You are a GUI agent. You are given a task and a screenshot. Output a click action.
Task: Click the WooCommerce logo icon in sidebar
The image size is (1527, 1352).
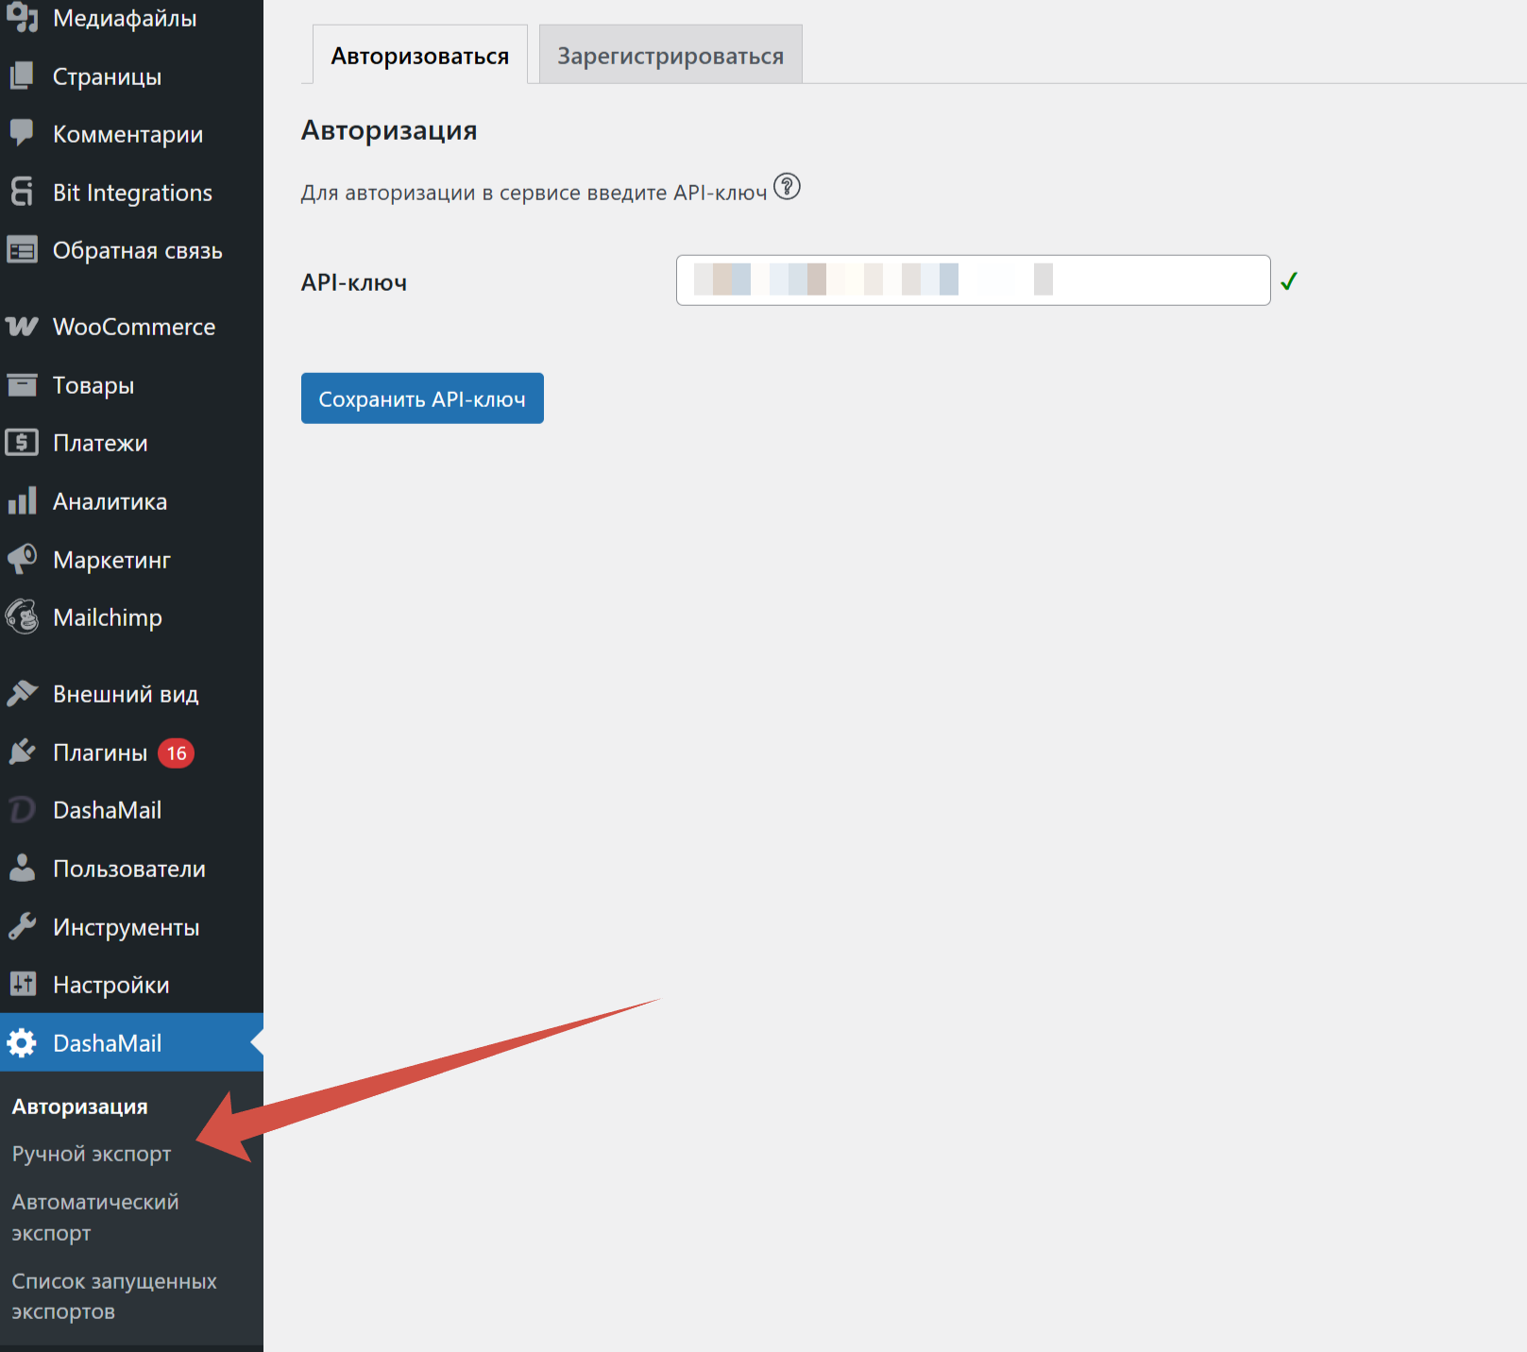coord(22,327)
